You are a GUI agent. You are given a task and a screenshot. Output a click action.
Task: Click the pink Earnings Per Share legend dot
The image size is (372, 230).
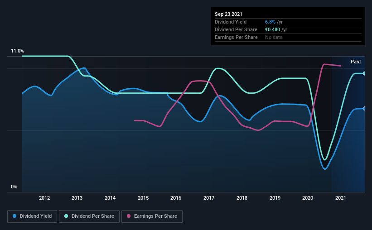pyautogui.click(x=129, y=216)
